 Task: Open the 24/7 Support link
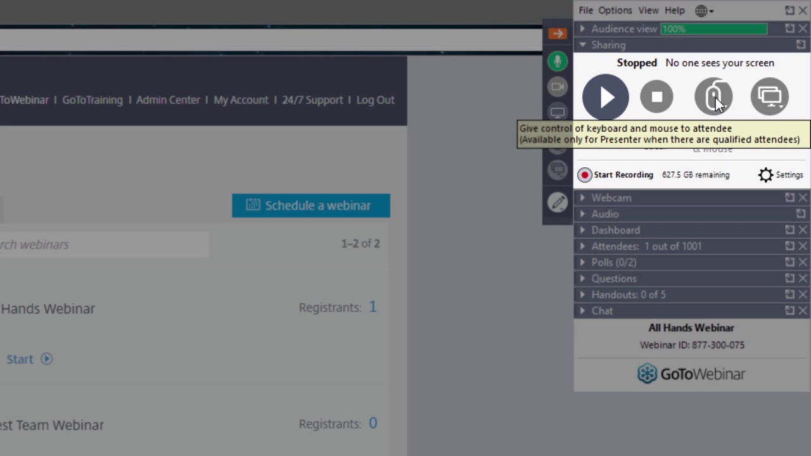point(312,100)
